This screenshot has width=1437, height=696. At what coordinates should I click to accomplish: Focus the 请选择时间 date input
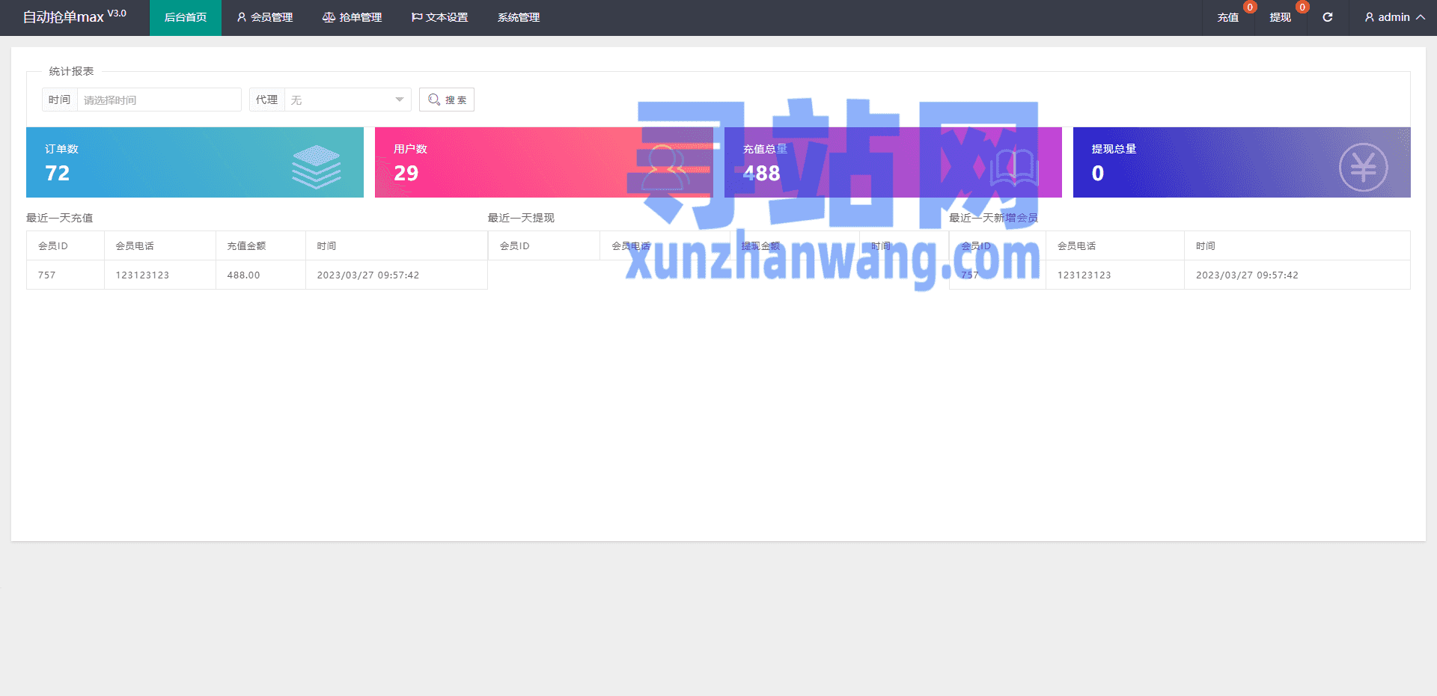tap(159, 100)
